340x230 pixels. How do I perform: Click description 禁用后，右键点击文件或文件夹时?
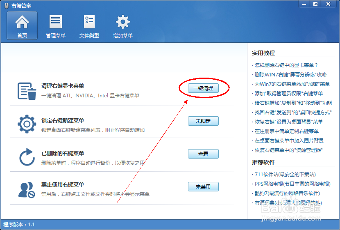click(80, 194)
